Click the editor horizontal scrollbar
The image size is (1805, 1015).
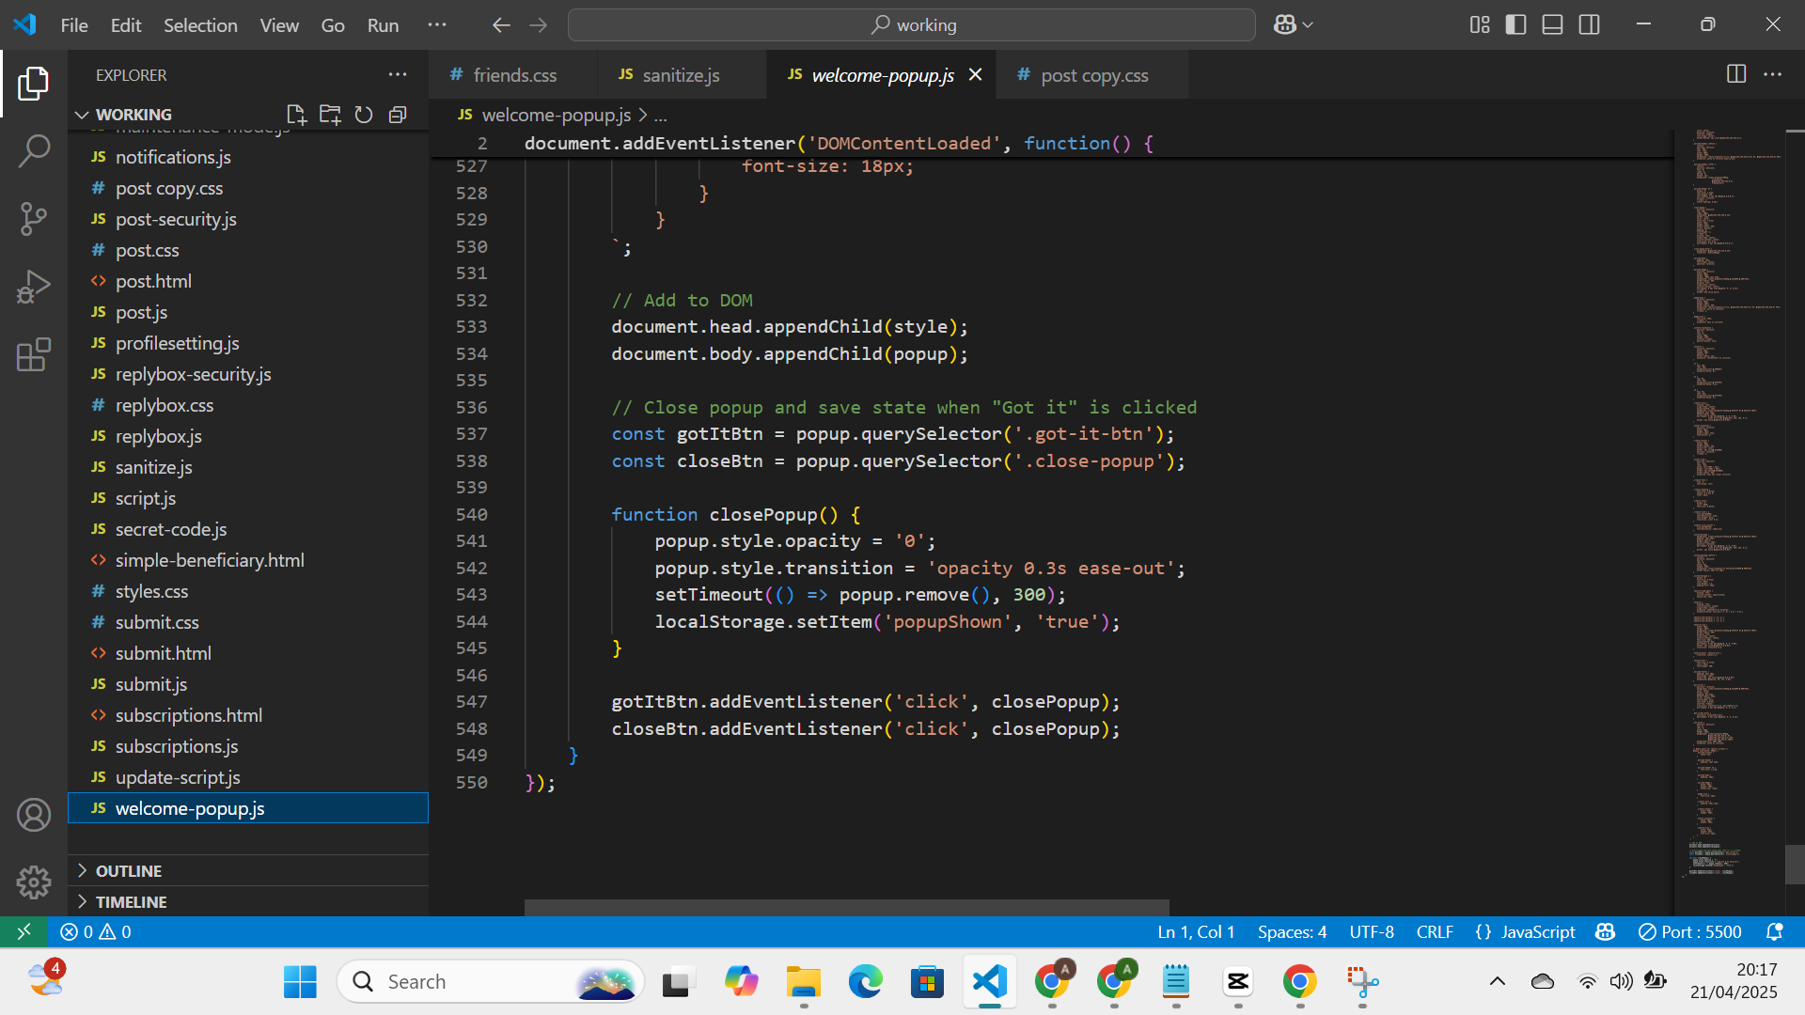pyautogui.click(x=846, y=908)
